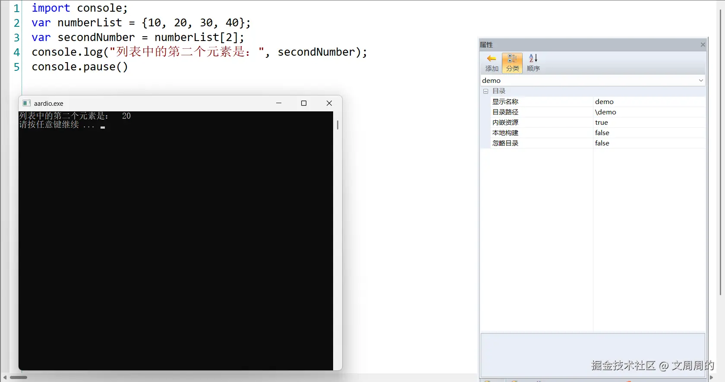Click line number 1 in the gutter
725x382 pixels.
(x=16, y=8)
